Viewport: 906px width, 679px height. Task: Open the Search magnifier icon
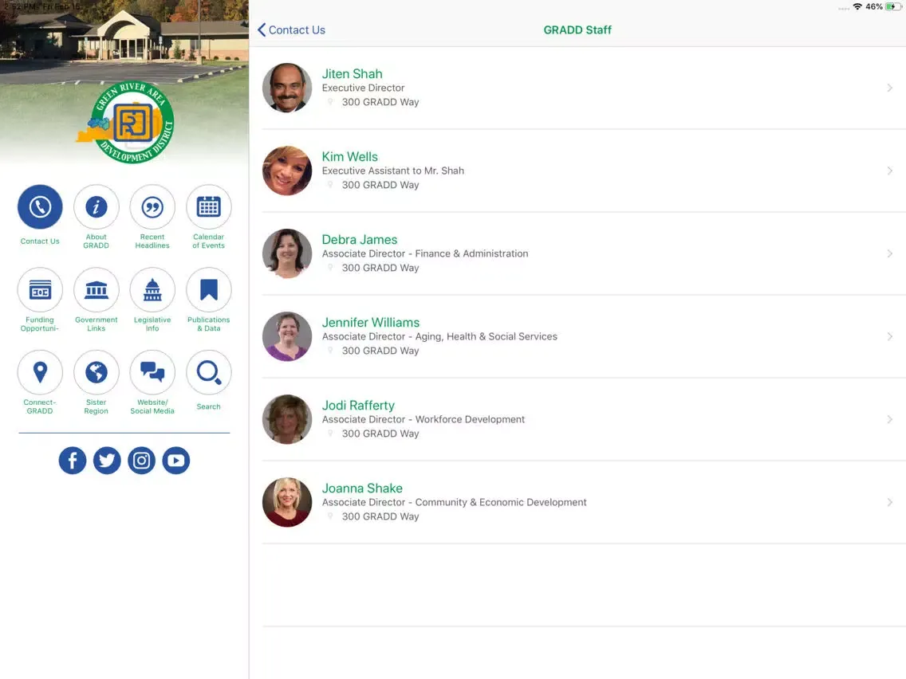[x=209, y=372]
